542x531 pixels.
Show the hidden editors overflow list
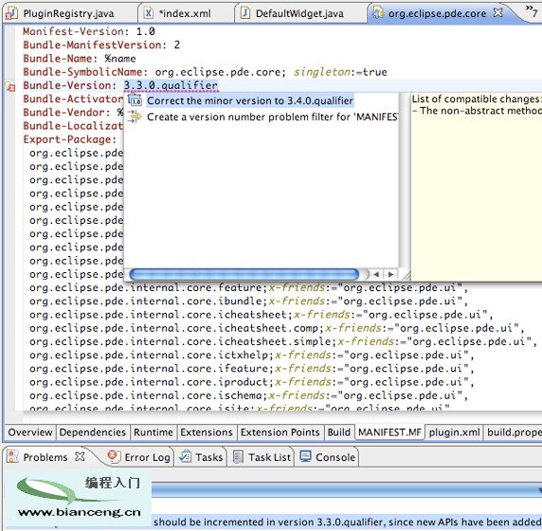532,11
